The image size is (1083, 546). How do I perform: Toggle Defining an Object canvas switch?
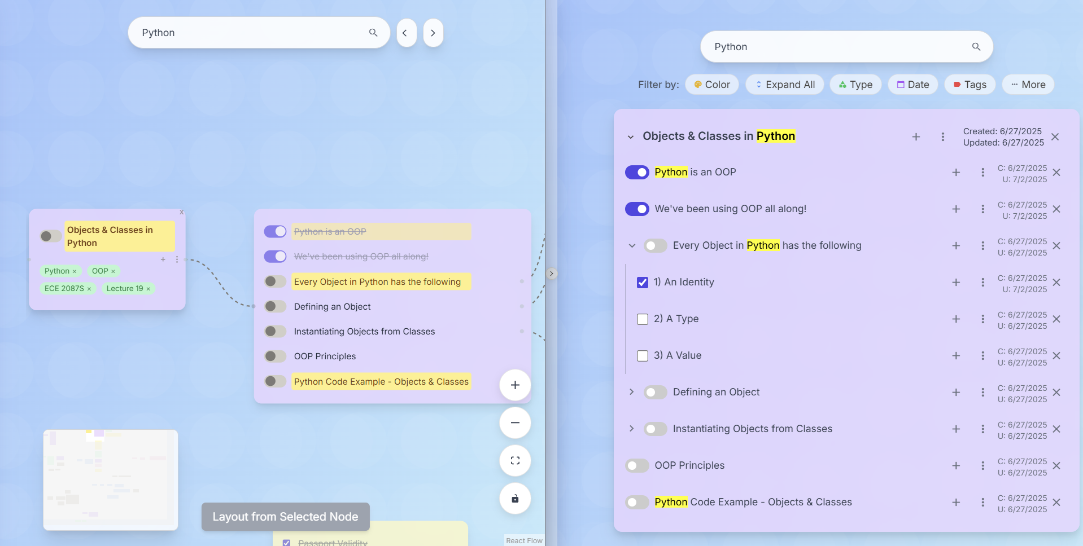click(276, 306)
